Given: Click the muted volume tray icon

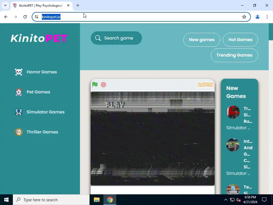Looking at the screenshot, I should click(x=238, y=200).
